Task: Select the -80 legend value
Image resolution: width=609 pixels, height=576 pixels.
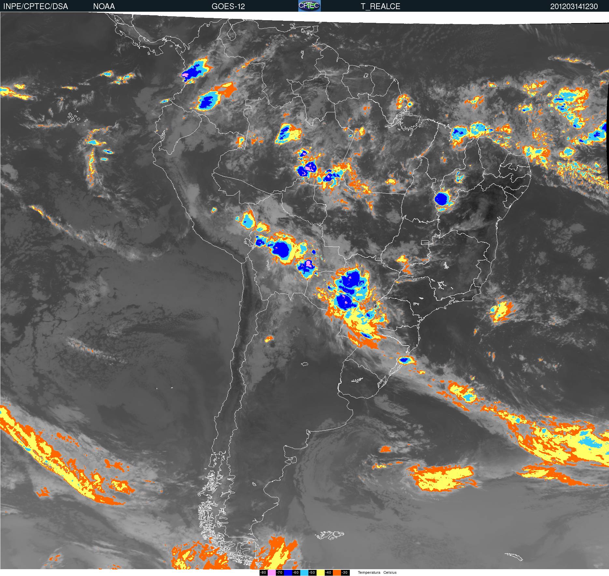Action: pyautogui.click(x=263, y=573)
